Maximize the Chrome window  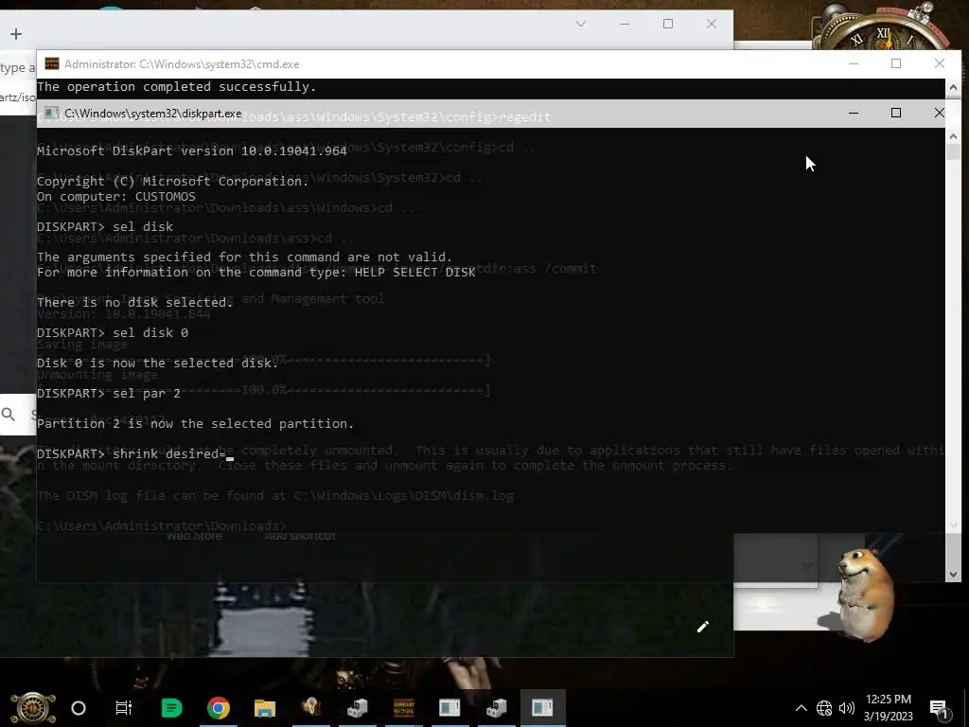pos(668,24)
